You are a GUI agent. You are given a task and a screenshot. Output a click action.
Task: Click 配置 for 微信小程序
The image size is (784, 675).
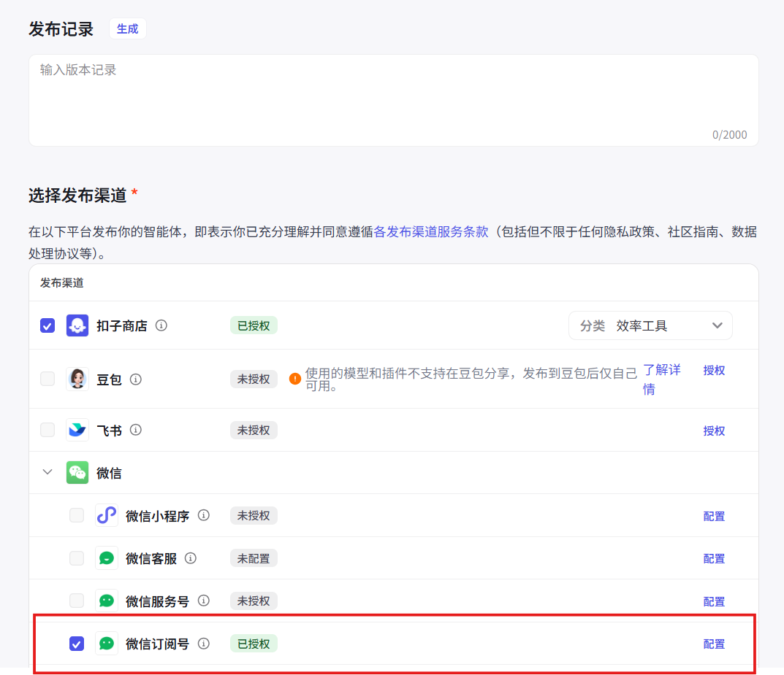click(x=714, y=516)
